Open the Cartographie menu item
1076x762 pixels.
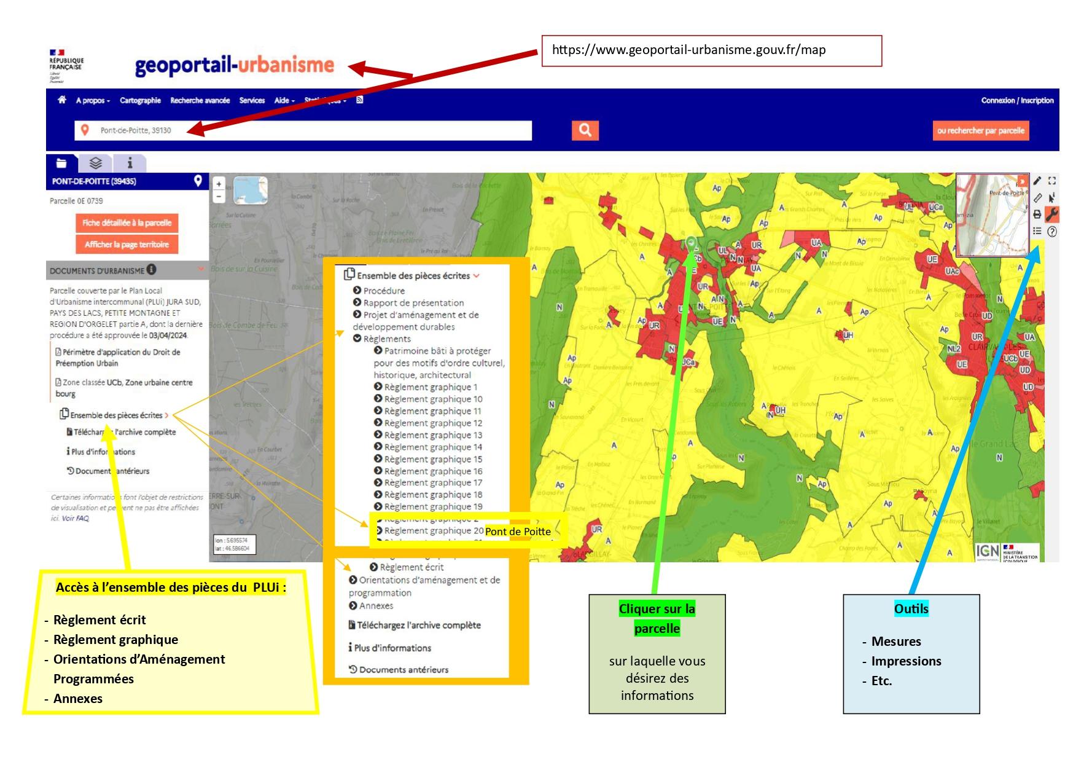point(140,100)
